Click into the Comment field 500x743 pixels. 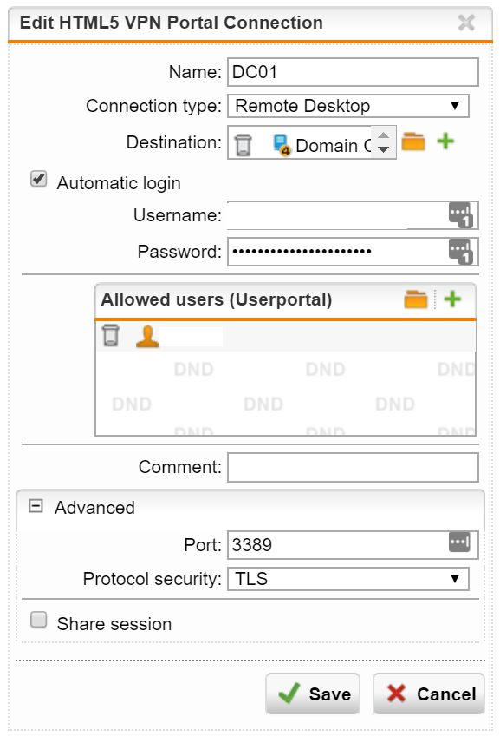(x=353, y=467)
